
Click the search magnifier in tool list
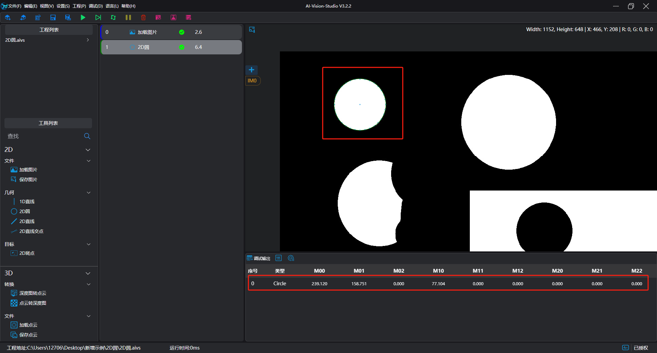pyautogui.click(x=87, y=136)
